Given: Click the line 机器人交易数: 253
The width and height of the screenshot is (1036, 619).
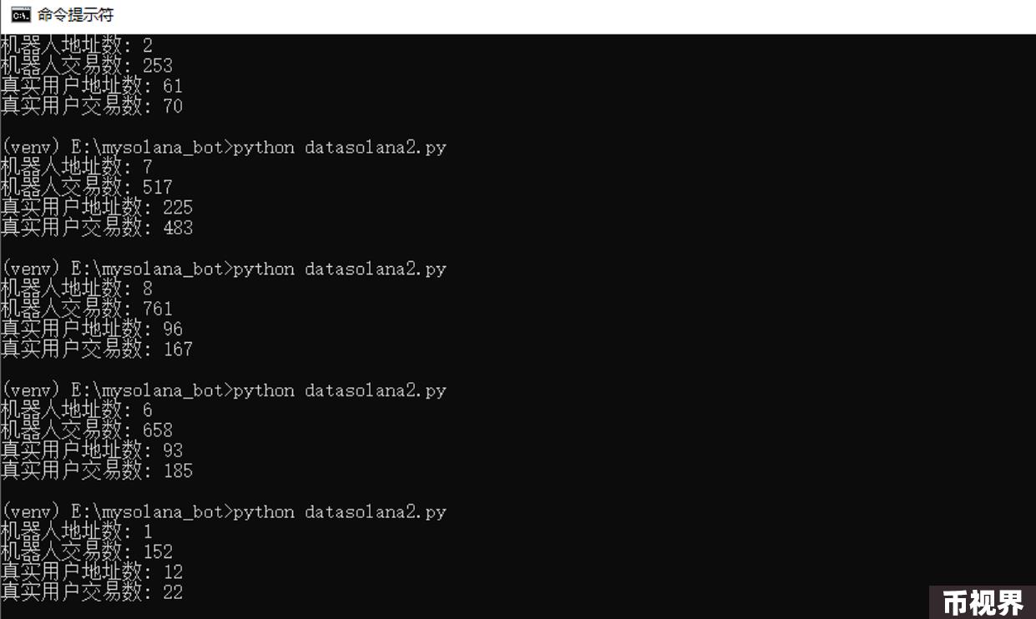Looking at the screenshot, I should click(87, 66).
